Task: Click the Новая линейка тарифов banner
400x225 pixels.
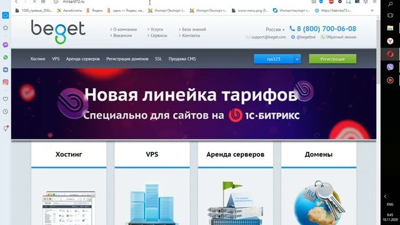Action: click(x=194, y=104)
